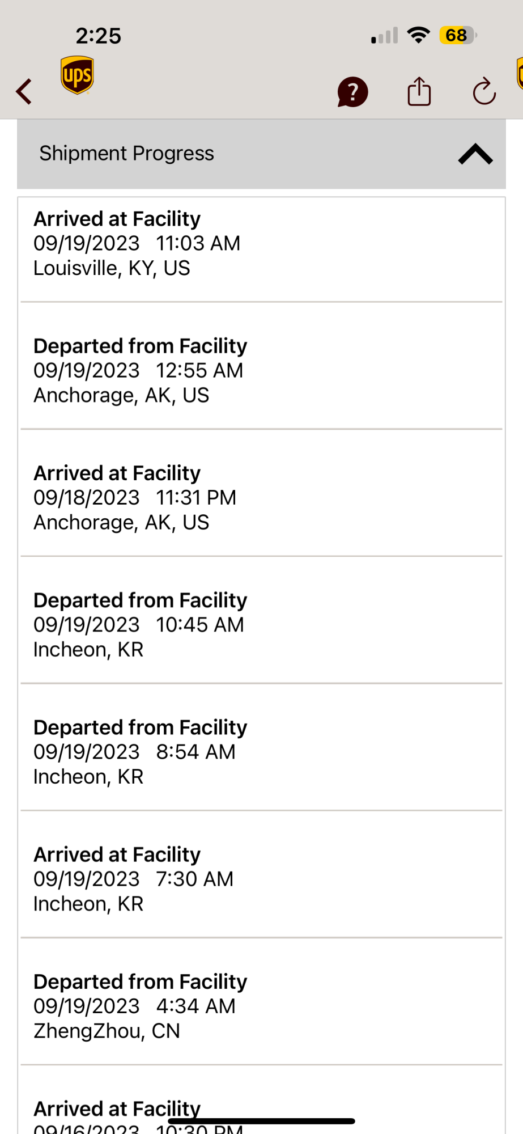523x1134 pixels.
Task: Tap the Shipment Progress header
Action: [126, 154]
